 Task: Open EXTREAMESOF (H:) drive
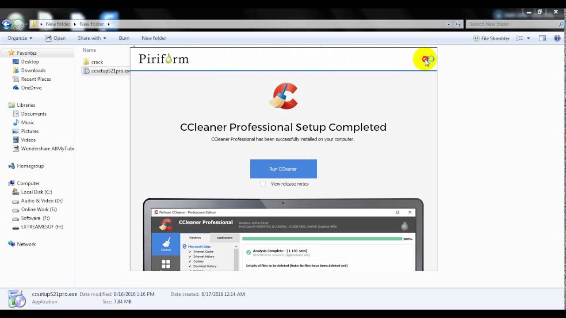pyautogui.click(x=42, y=227)
